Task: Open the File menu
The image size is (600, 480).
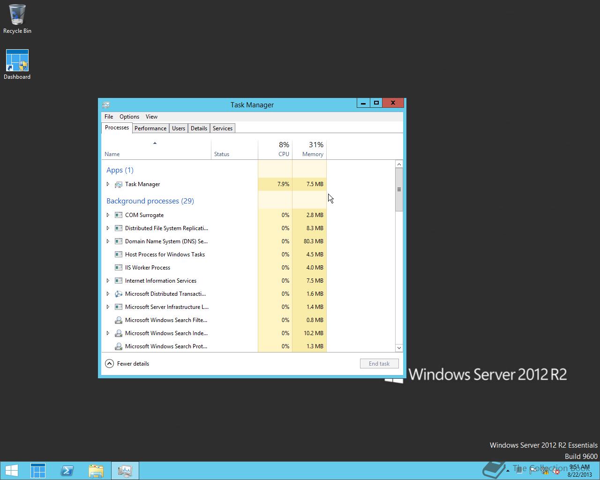Action: click(109, 117)
